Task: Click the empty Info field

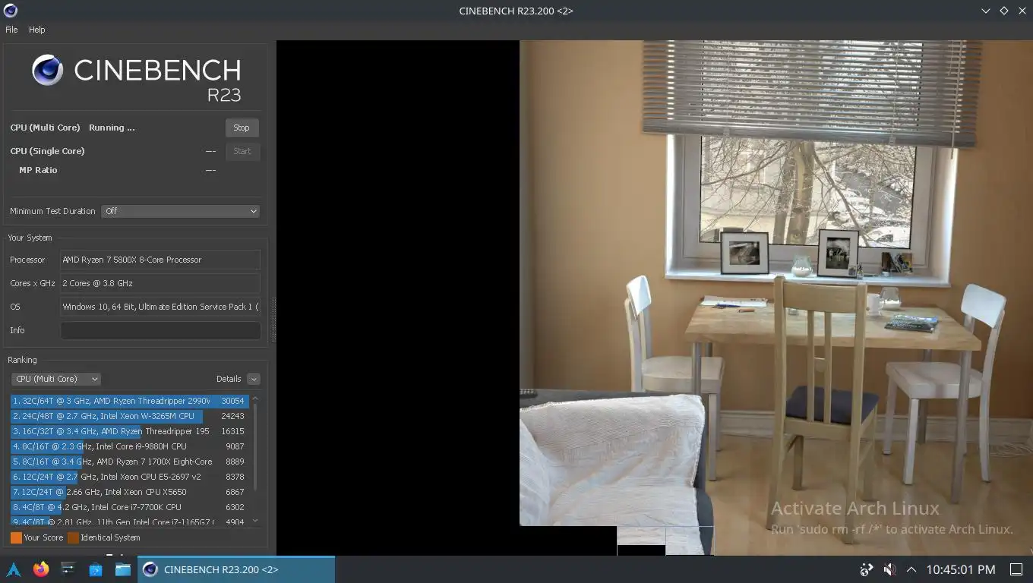Action: (x=160, y=330)
